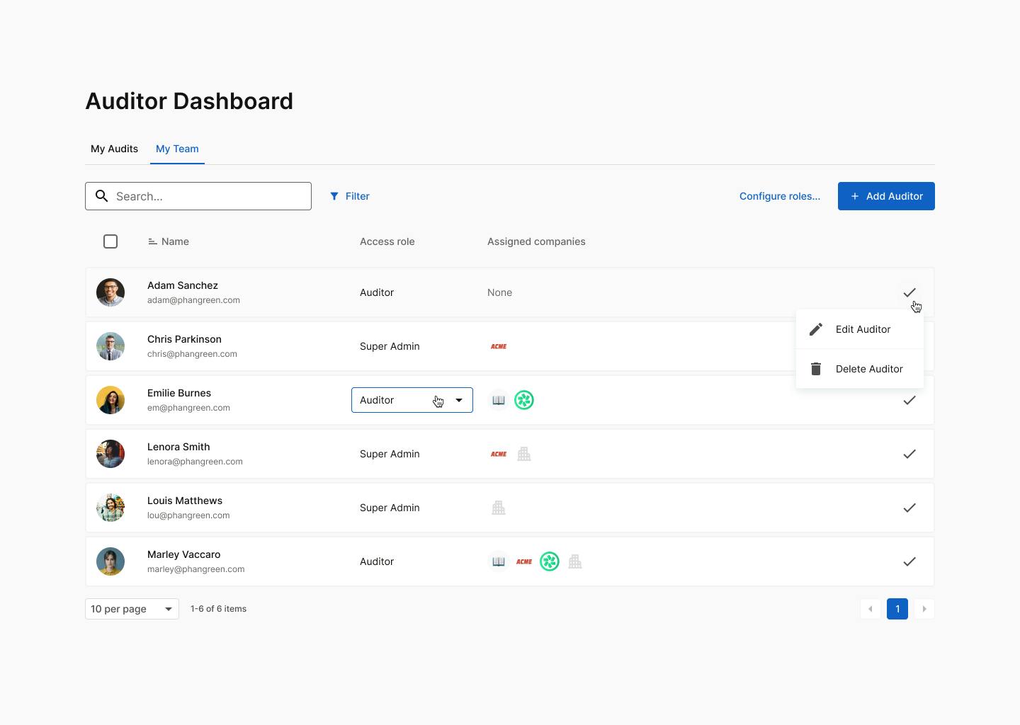Click the checkmark icon in Emilie Burnes's row
Viewport: 1020px width, 725px height.
[909, 400]
